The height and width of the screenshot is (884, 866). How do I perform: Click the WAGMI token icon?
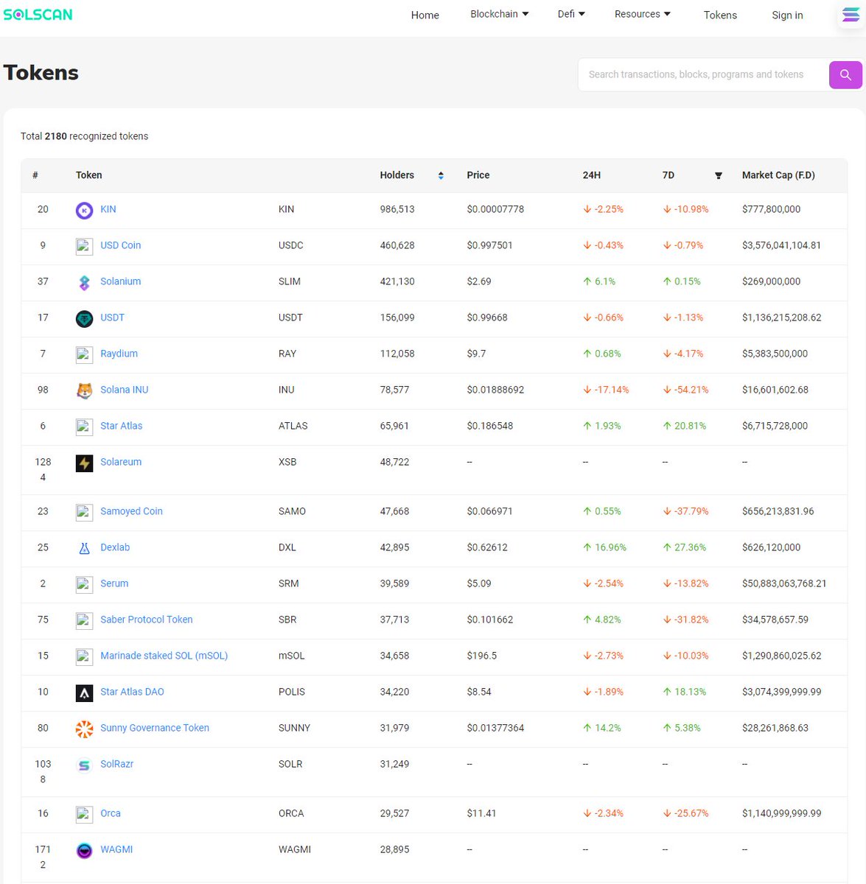pos(85,850)
